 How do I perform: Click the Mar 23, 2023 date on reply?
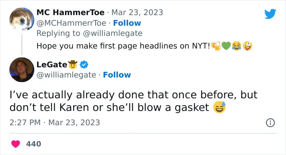click(x=137, y=12)
